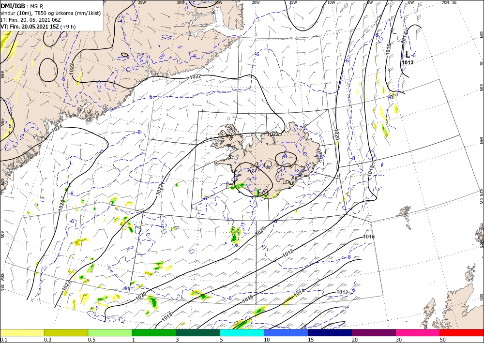Click the 'VT: Fim. 20.05.2021 15Z' valid time
484x343 pixels.
coord(30,27)
